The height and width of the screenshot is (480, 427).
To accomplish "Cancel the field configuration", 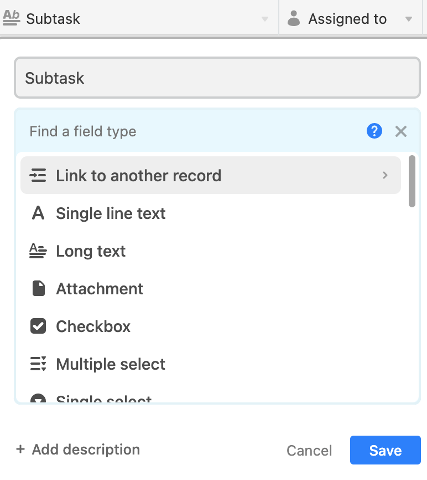I will click(x=309, y=450).
